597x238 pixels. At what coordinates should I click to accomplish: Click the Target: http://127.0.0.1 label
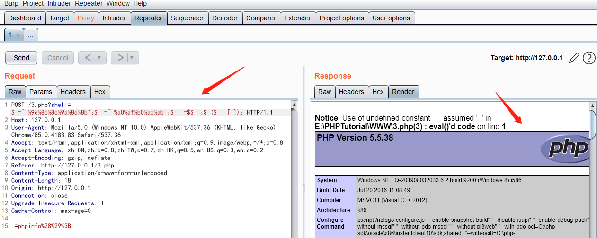click(526, 58)
